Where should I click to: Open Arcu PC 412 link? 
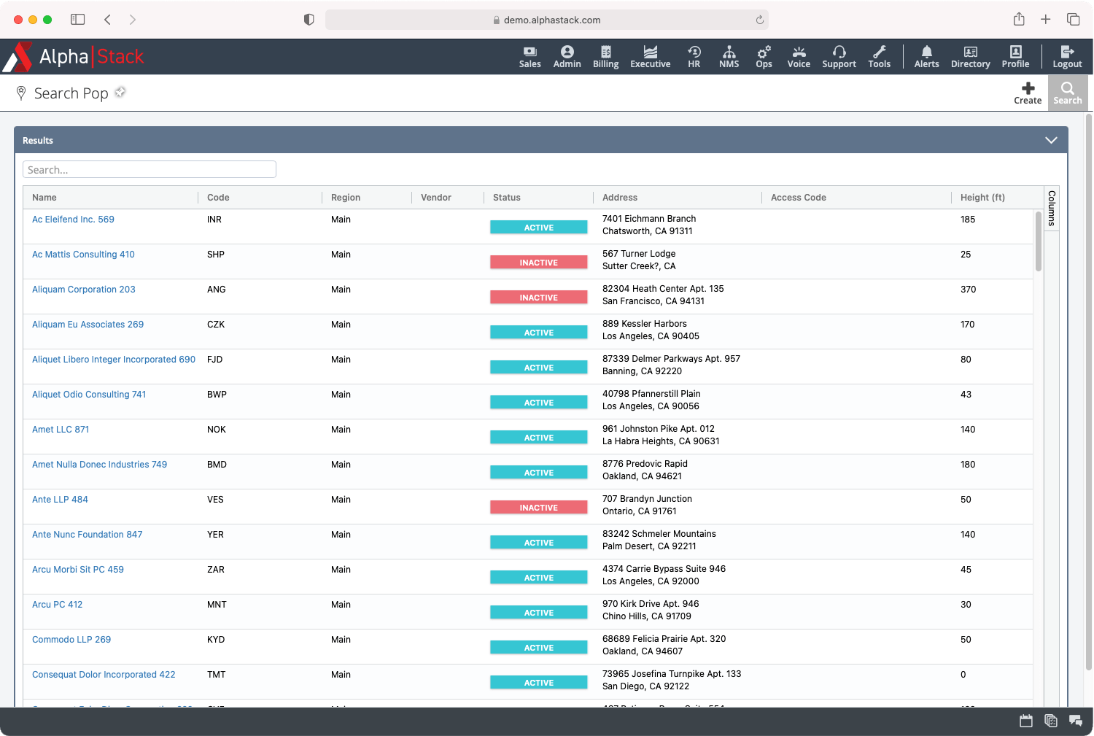(57, 605)
